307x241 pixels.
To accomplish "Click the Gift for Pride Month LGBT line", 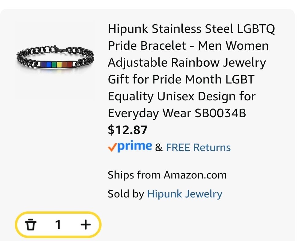I will tap(181, 79).
